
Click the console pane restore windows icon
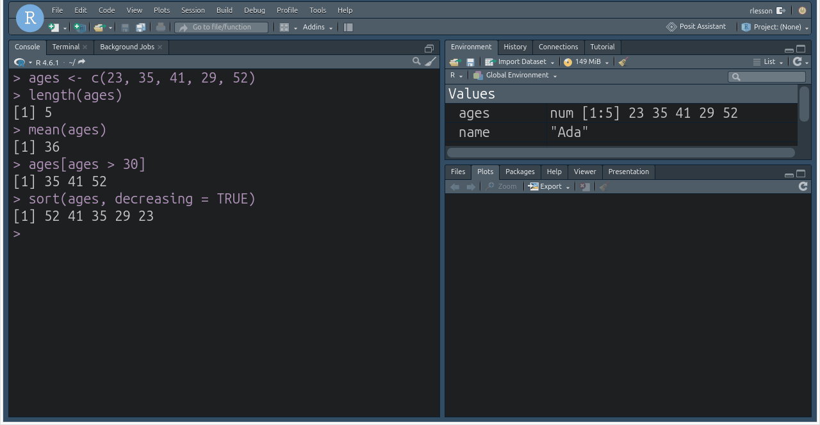(429, 49)
